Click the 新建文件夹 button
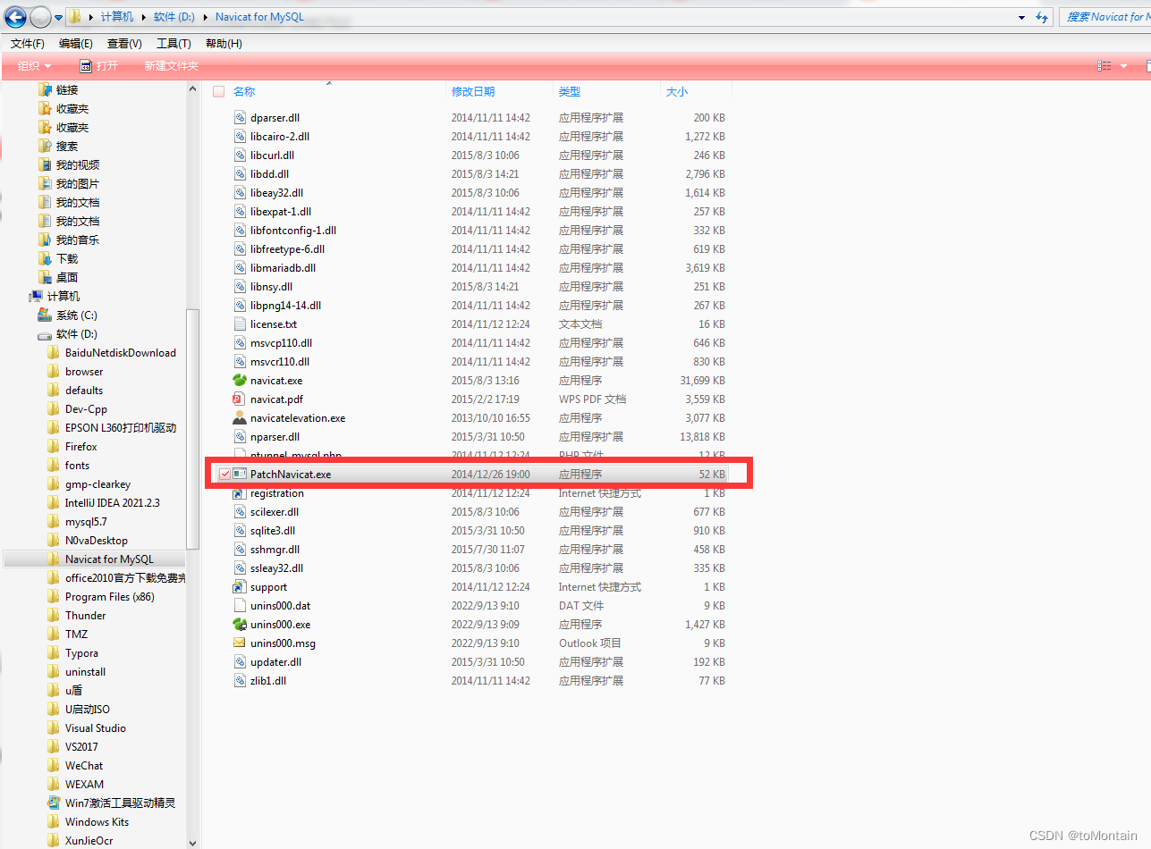1151x849 pixels. coord(172,66)
